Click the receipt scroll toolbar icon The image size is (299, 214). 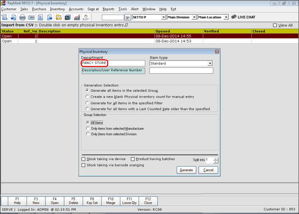coord(4,17)
